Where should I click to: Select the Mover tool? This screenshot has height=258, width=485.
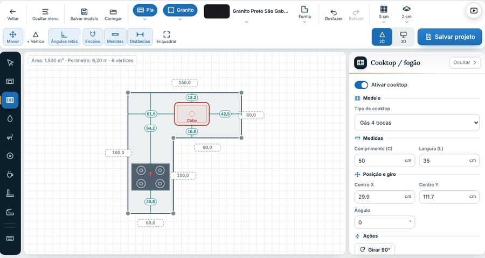pos(13,37)
